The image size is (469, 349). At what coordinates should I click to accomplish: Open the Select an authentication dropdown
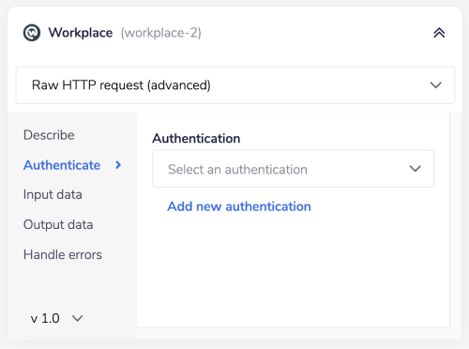click(x=294, y=169)
